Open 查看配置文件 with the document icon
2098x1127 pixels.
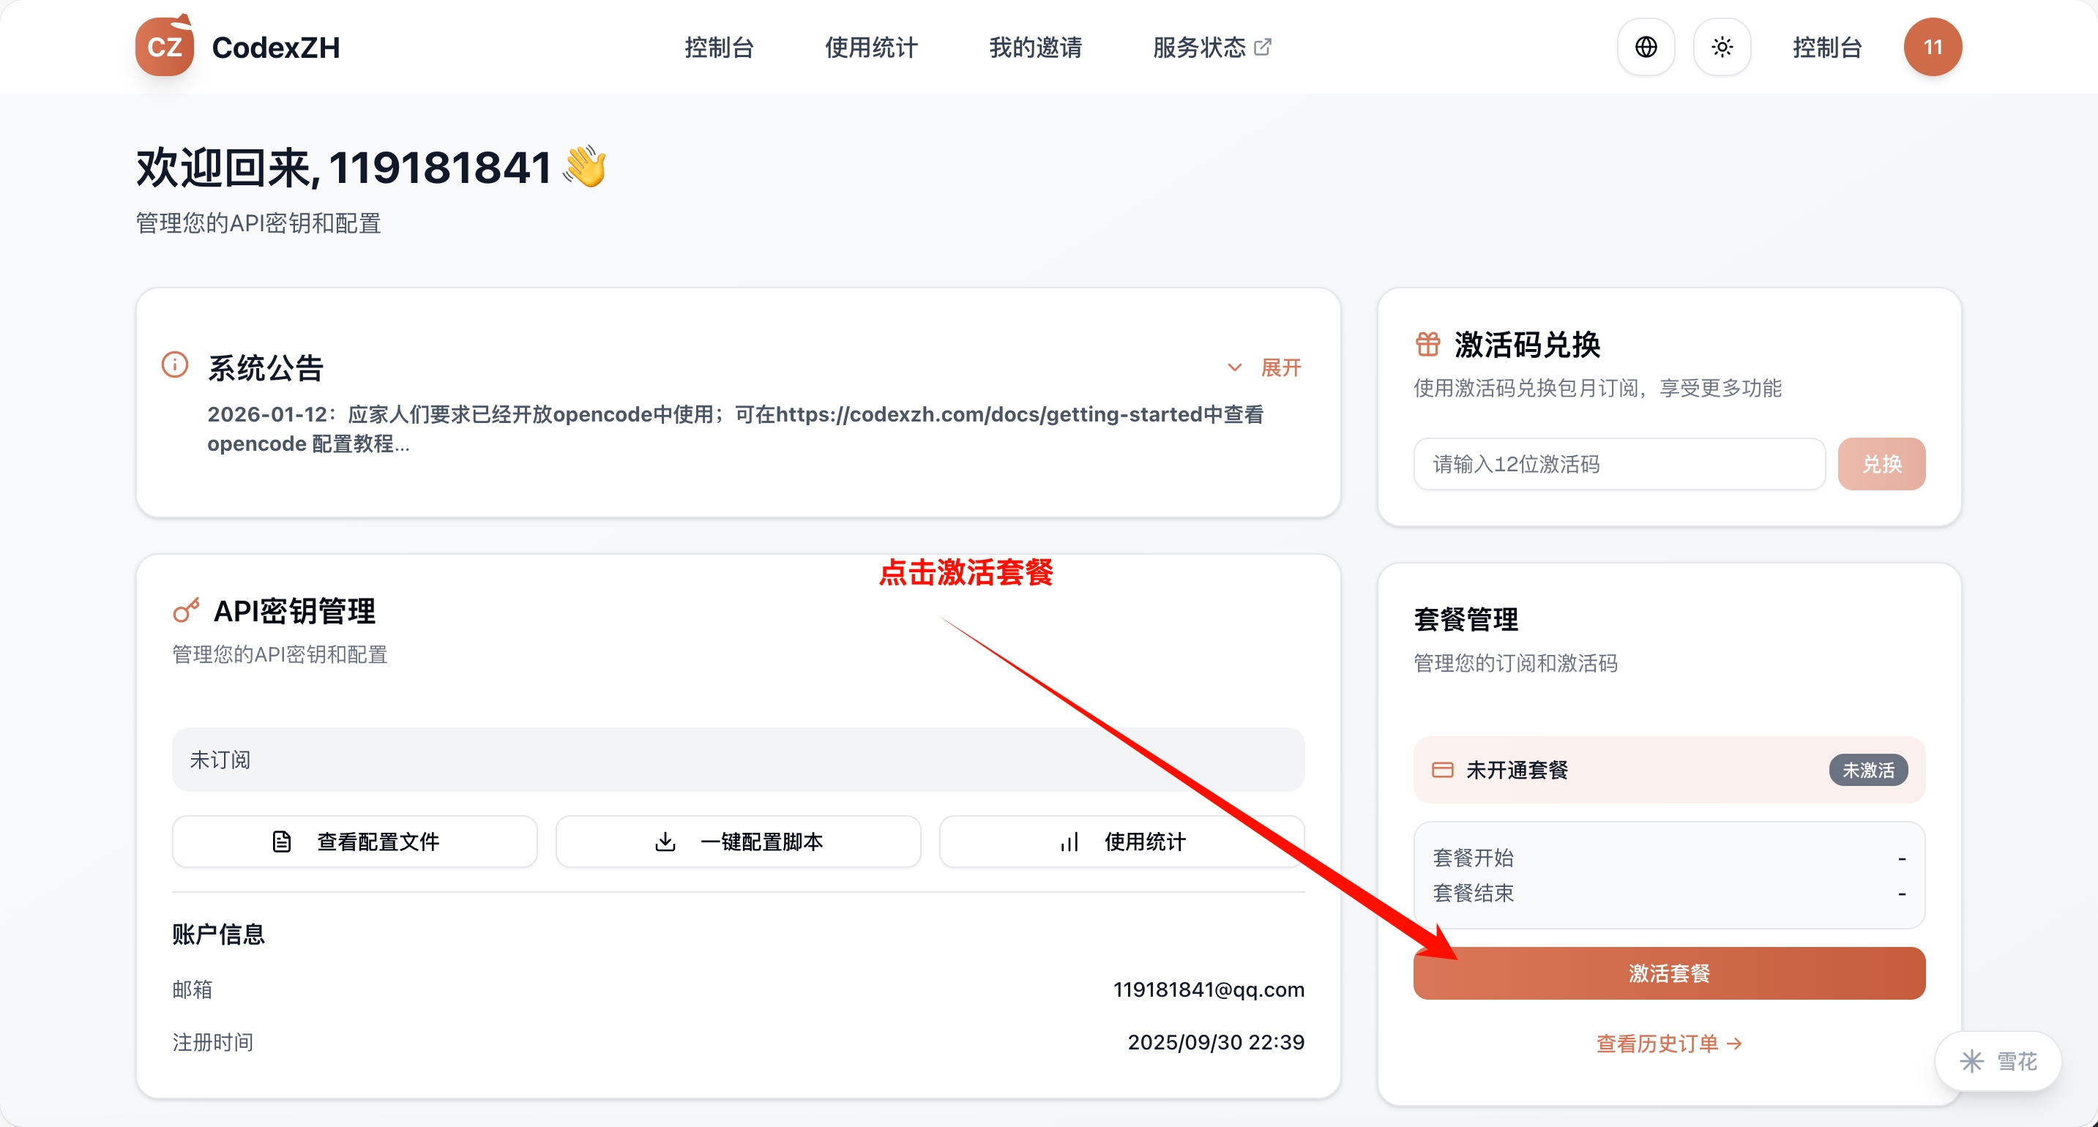[354, 841]
